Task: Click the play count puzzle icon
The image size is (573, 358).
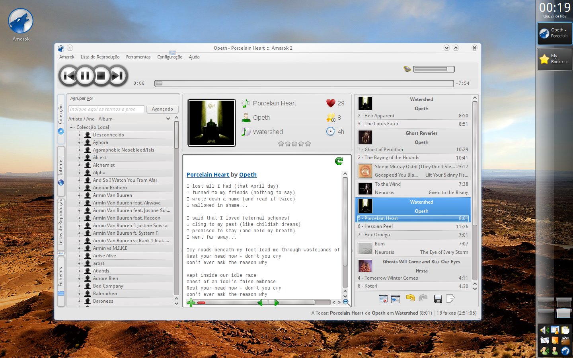Action: (331, 117)
